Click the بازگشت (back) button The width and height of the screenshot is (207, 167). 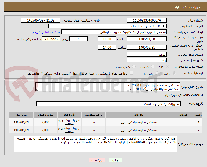coord(97,160)
